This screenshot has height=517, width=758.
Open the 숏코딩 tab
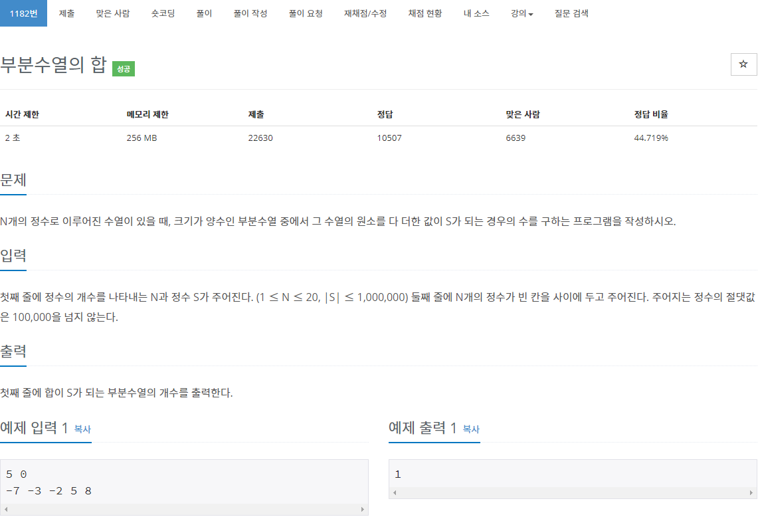(163, 13)
